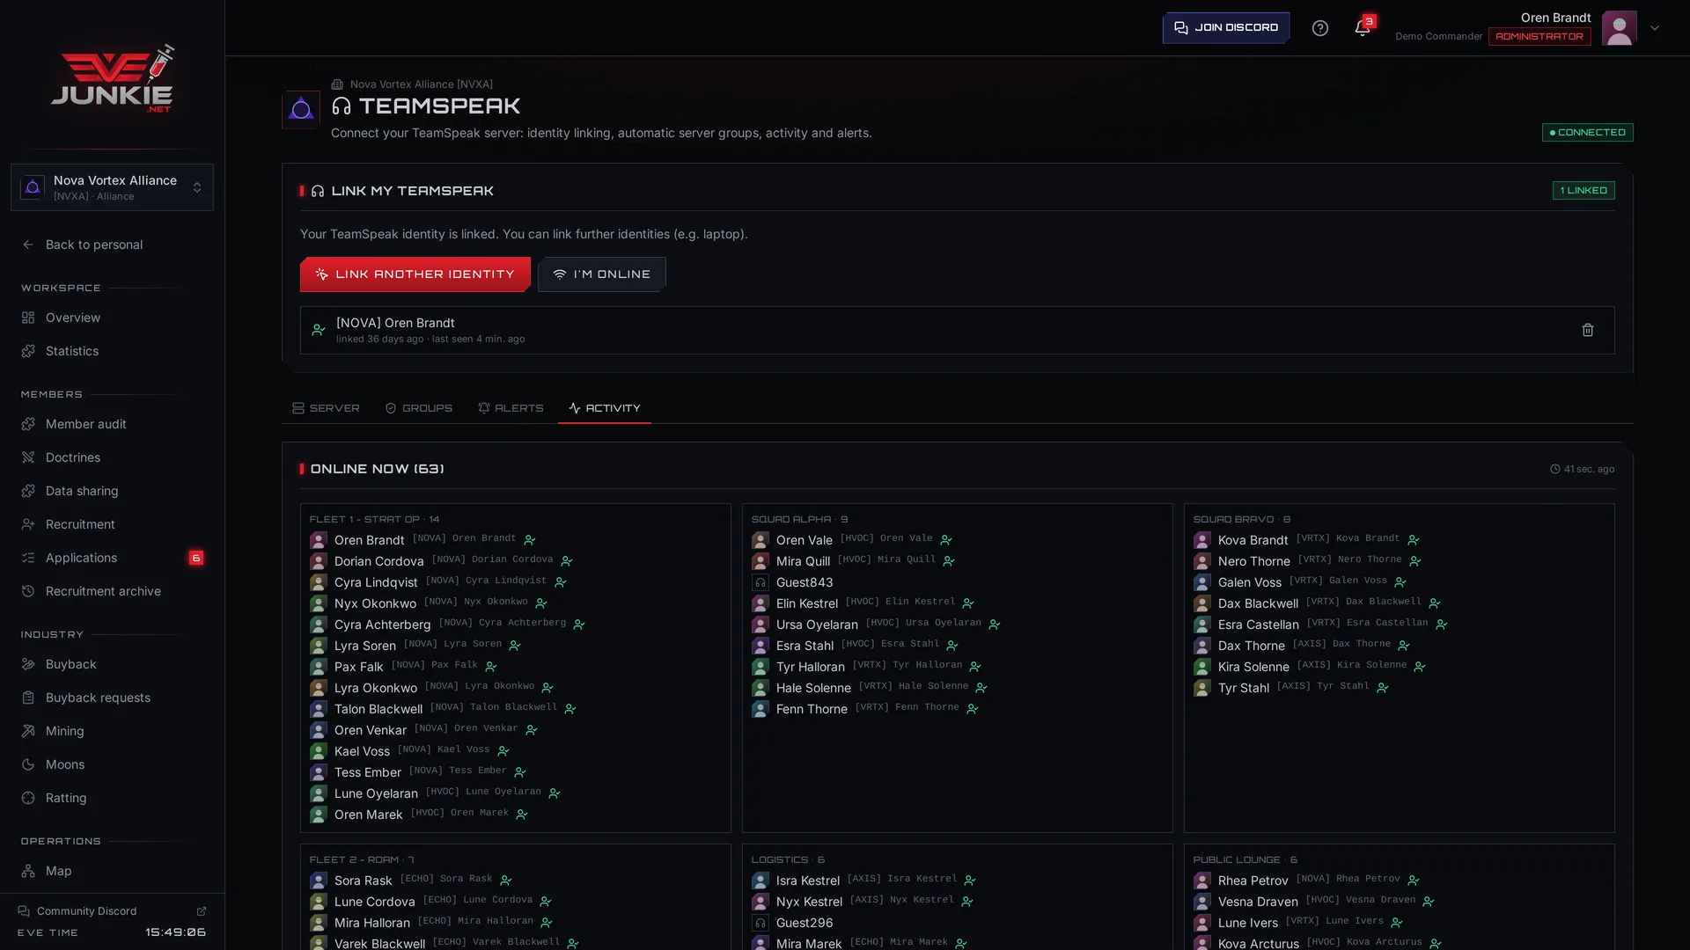Click linked-user icon next to Dorian Cordova
Image resolution: width=1690 pixels, height=950 pixels.
click(567, 561)
